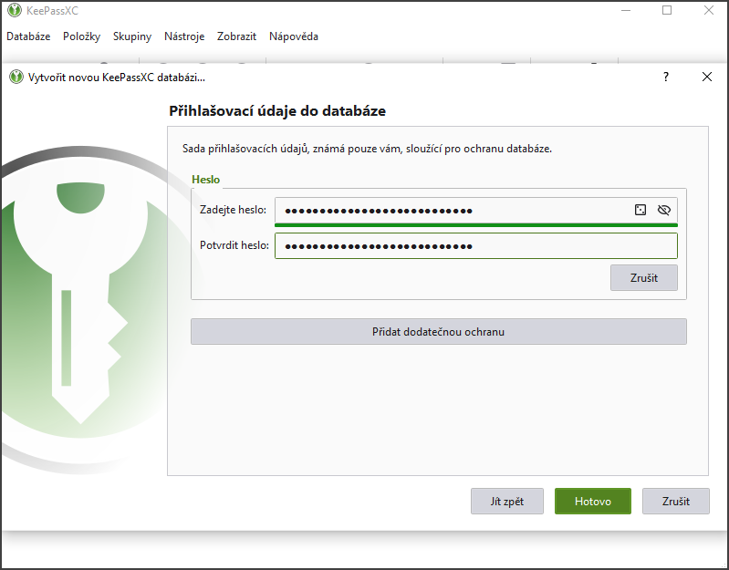Close the new database dialog with X

[707, 78]
